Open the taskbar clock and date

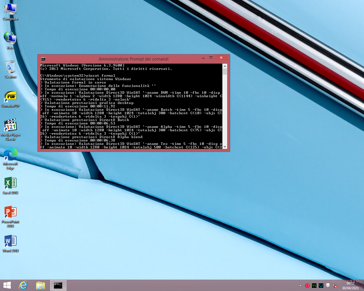click(350, 286)
